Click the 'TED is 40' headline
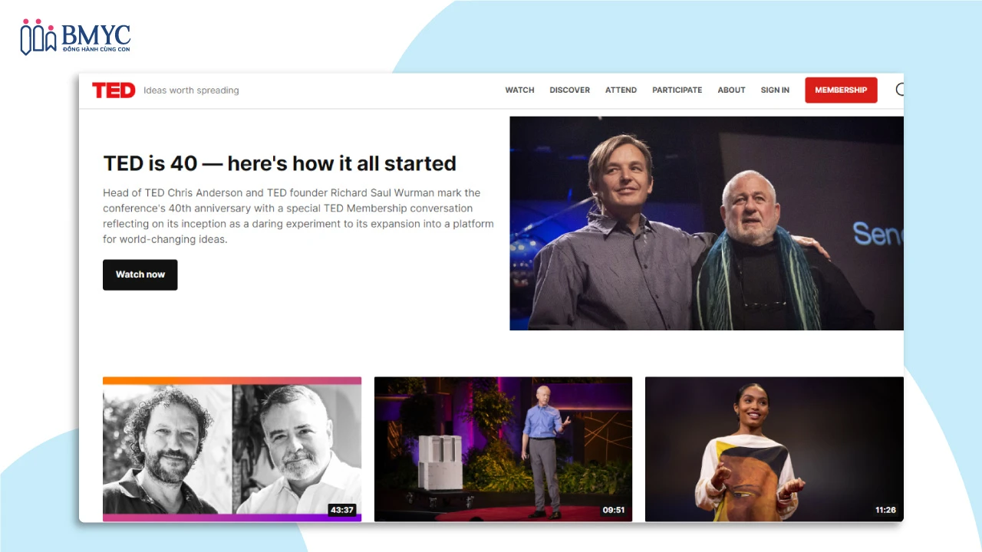 [x=279, y=163]
